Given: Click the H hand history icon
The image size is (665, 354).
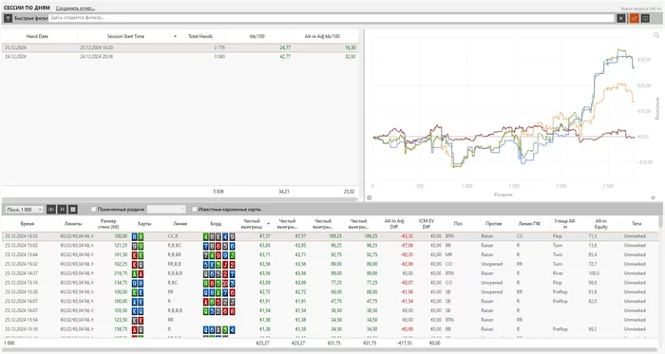Looking at the screenshot, I should pos(62,209).
